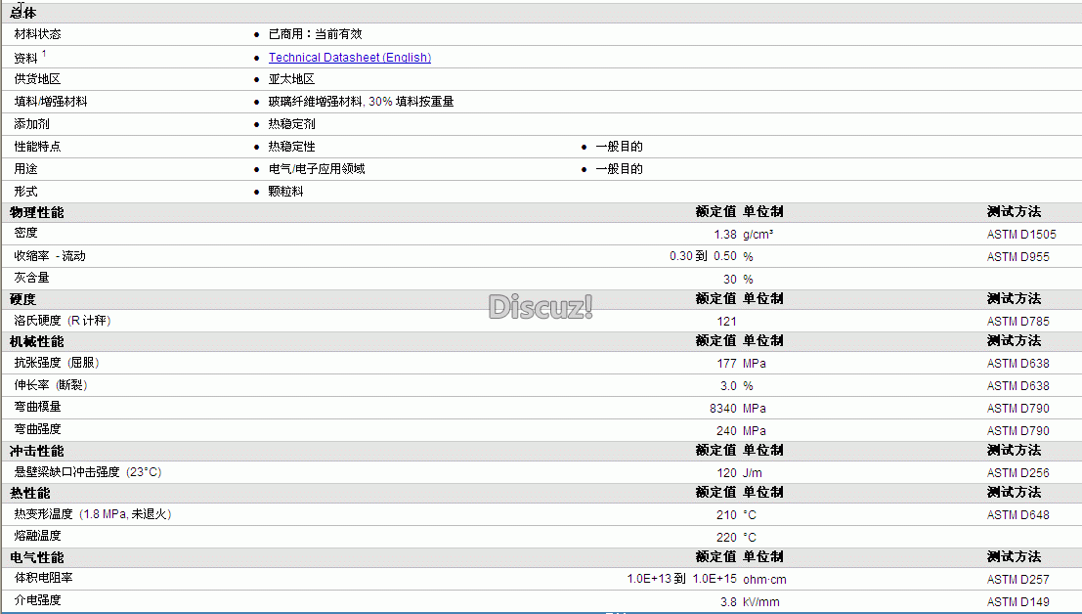Select the melting temperature value 220
This screenshot has height=614, width=1082.
click(726, 538)
